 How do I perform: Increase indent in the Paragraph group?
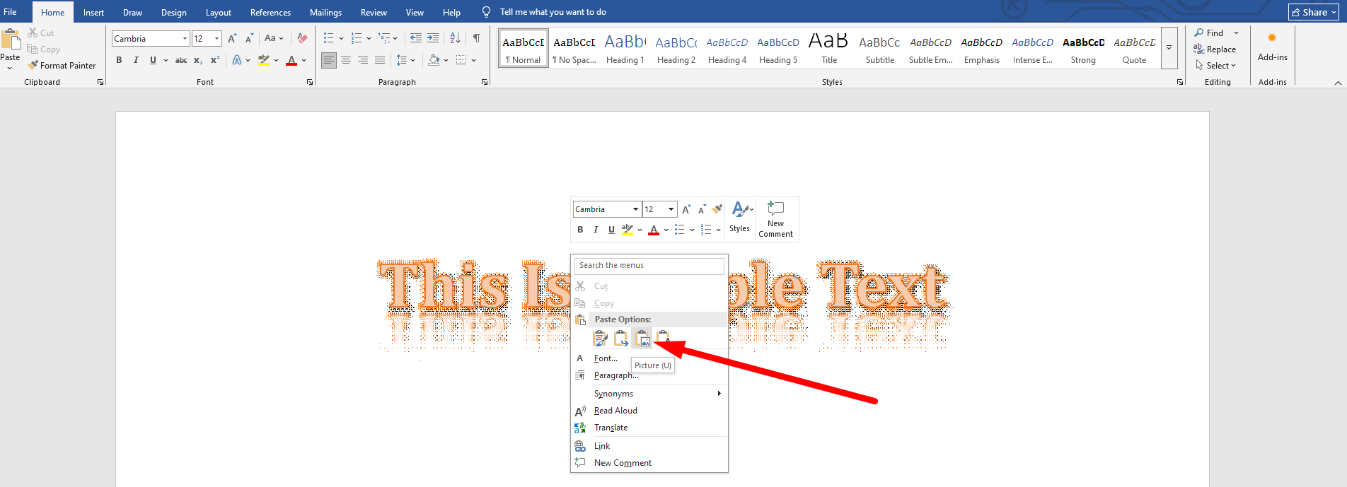(433, 38)
